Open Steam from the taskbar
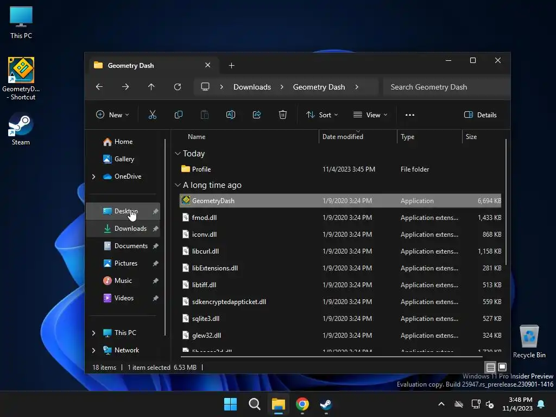Screen dimensions: 556x417 point(326,404)
